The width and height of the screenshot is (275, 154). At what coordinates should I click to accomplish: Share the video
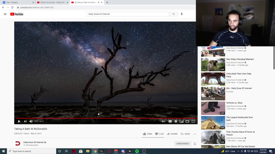point(172,134)
